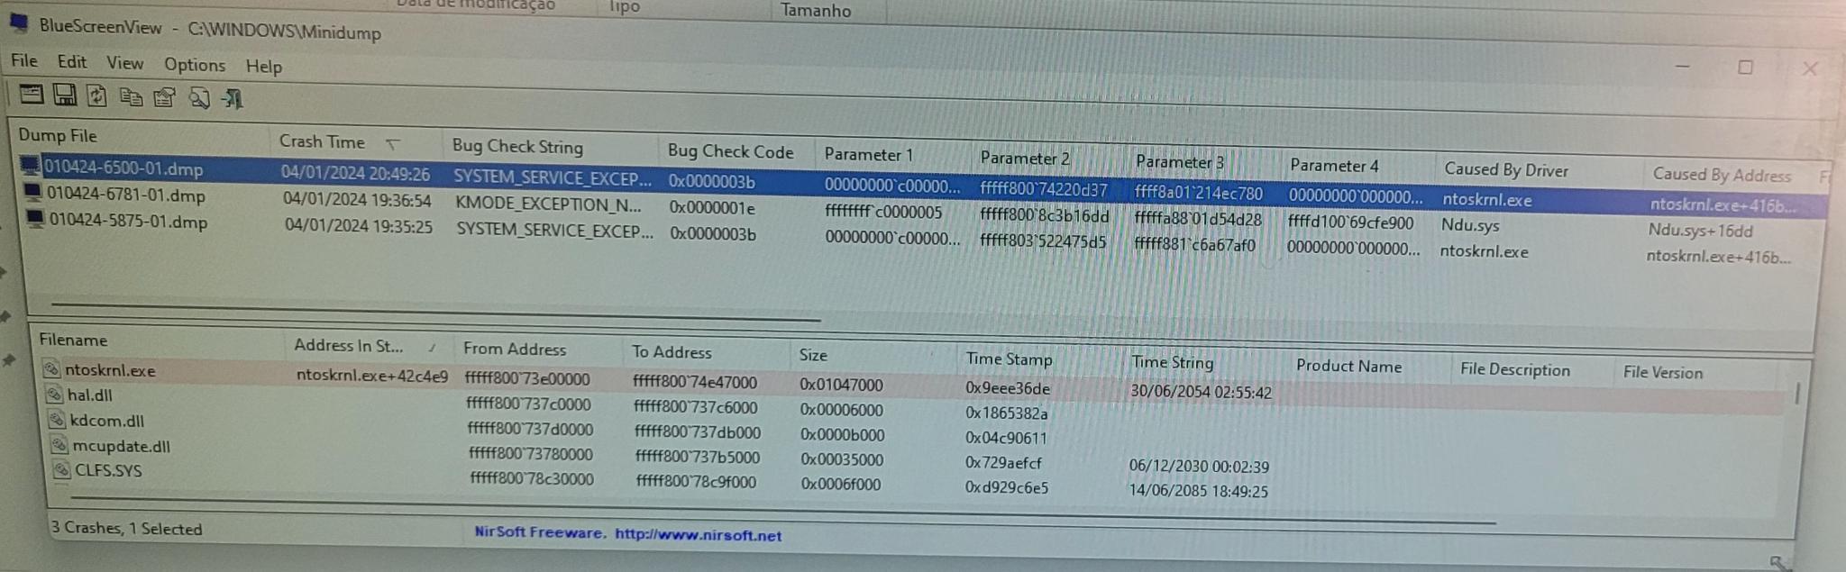Click the Exit door toolbar icon
The width and height of the screenshot is (1846, 572).
coord(233,99)
